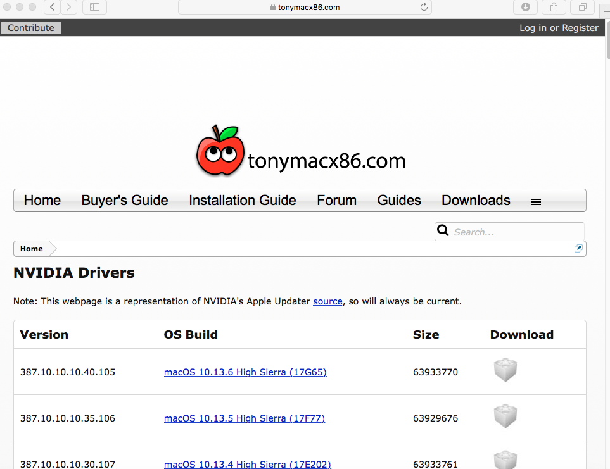The image size is (610, 469).
Task: Click Log in or Register
Action: tap(559, 28)
